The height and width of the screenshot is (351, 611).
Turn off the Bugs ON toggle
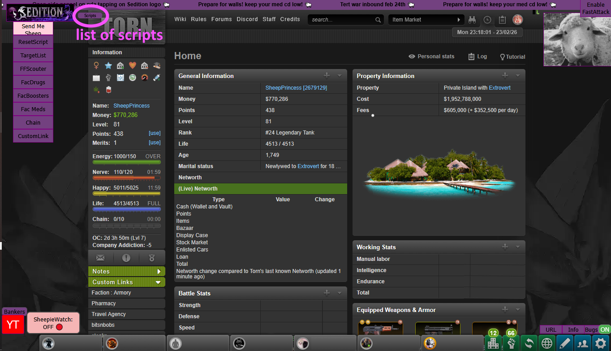click(x=604, y=329)
